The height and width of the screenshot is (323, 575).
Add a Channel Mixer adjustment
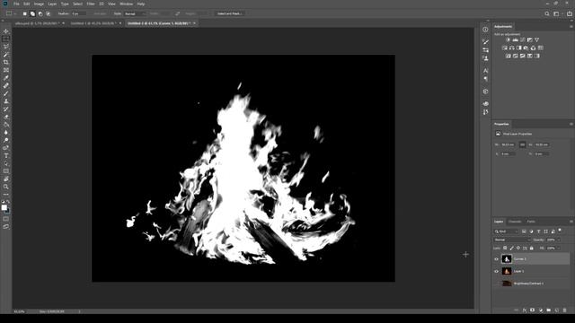(x=533, y=48)
